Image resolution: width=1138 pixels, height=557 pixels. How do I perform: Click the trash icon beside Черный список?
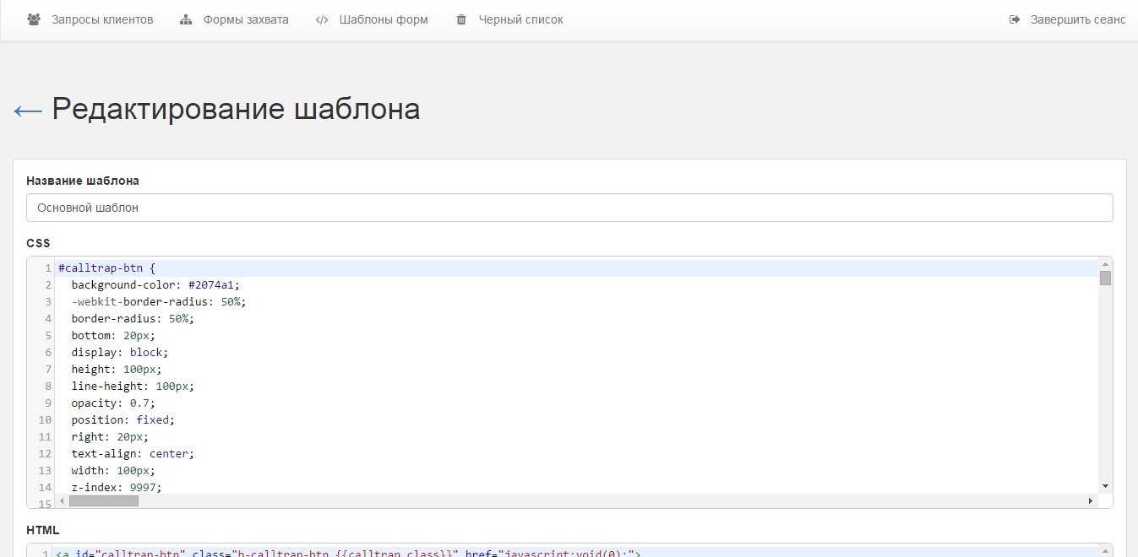(x=461, y=19)
